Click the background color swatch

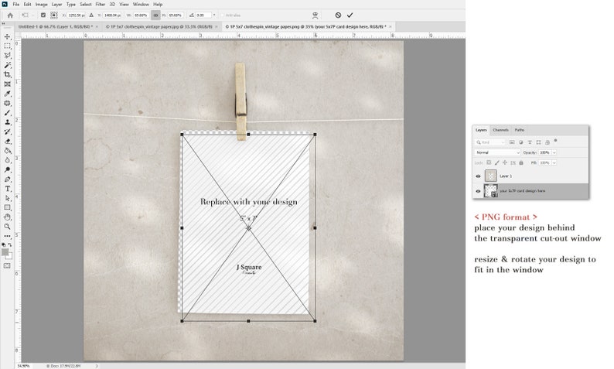[10, 257]
